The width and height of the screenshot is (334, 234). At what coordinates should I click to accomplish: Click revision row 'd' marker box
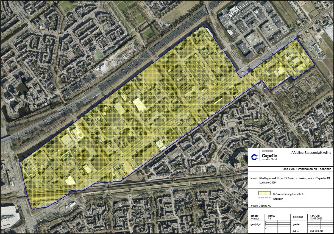266,228
